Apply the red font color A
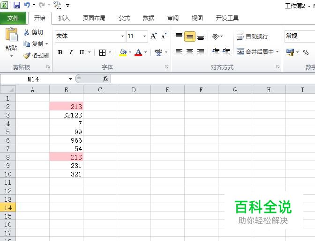 138,52
